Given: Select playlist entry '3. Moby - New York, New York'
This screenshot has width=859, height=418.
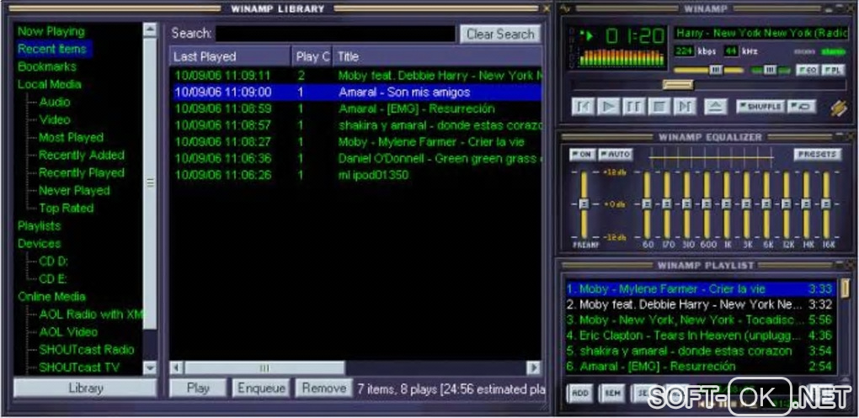Looking at the screenshot, I should (x=700, y=320).
